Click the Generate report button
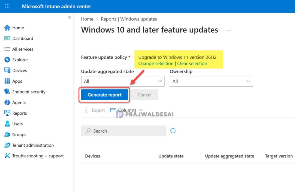Image resolution: width=295 pixels, height=192 pixels. [105, 95]
